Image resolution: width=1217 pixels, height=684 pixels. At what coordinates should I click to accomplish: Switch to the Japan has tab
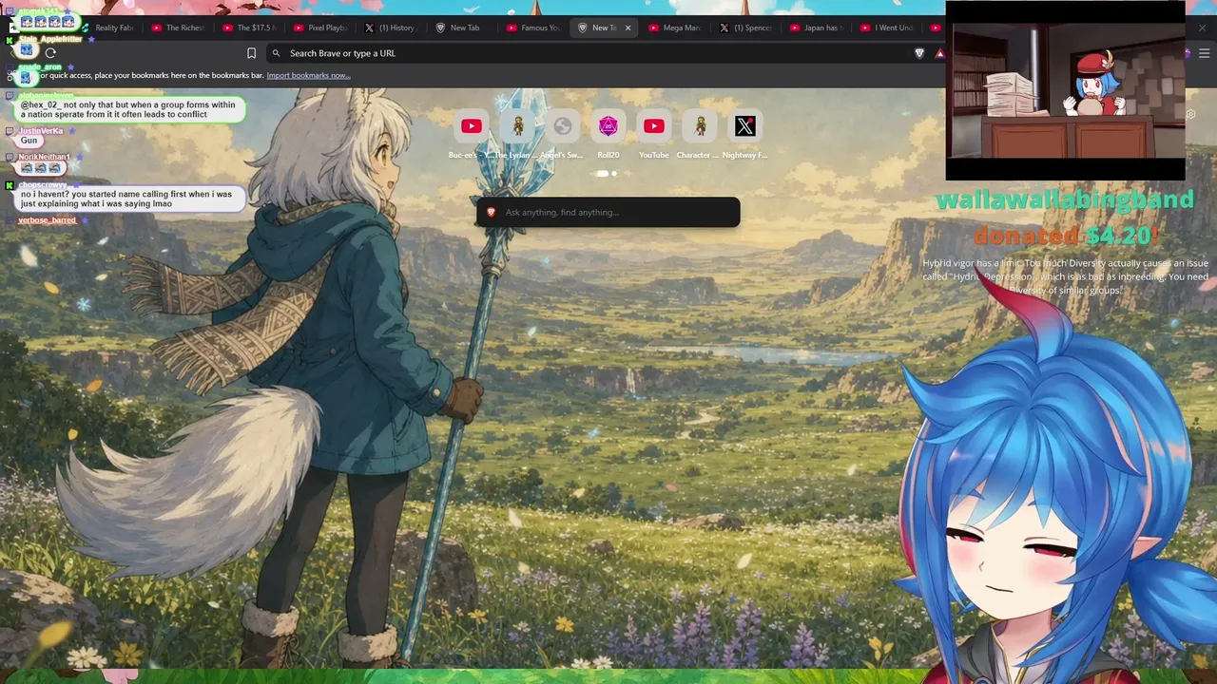818,28
